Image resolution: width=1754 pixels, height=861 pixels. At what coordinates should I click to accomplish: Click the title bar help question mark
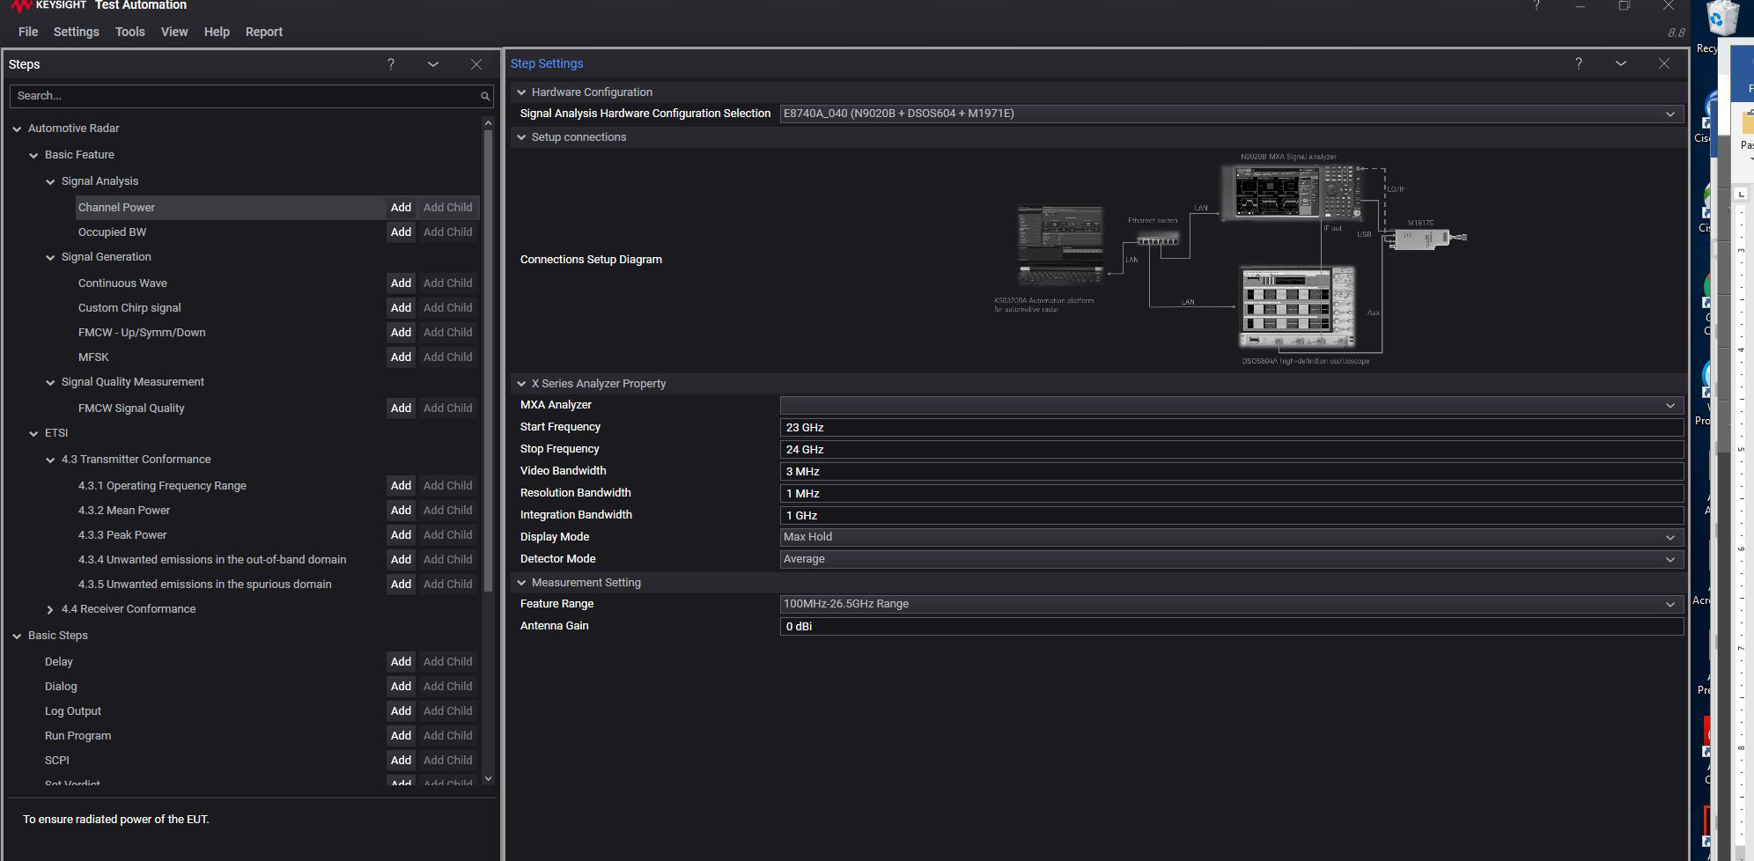(1537, 5)
